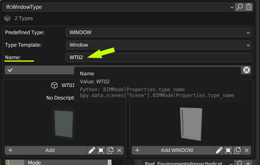
Task: Click the pencil edit icon on WT01 card
Action: coord(92,150)
